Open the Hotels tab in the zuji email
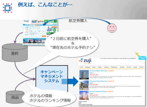The image size is (147, 107). (94, 67)
